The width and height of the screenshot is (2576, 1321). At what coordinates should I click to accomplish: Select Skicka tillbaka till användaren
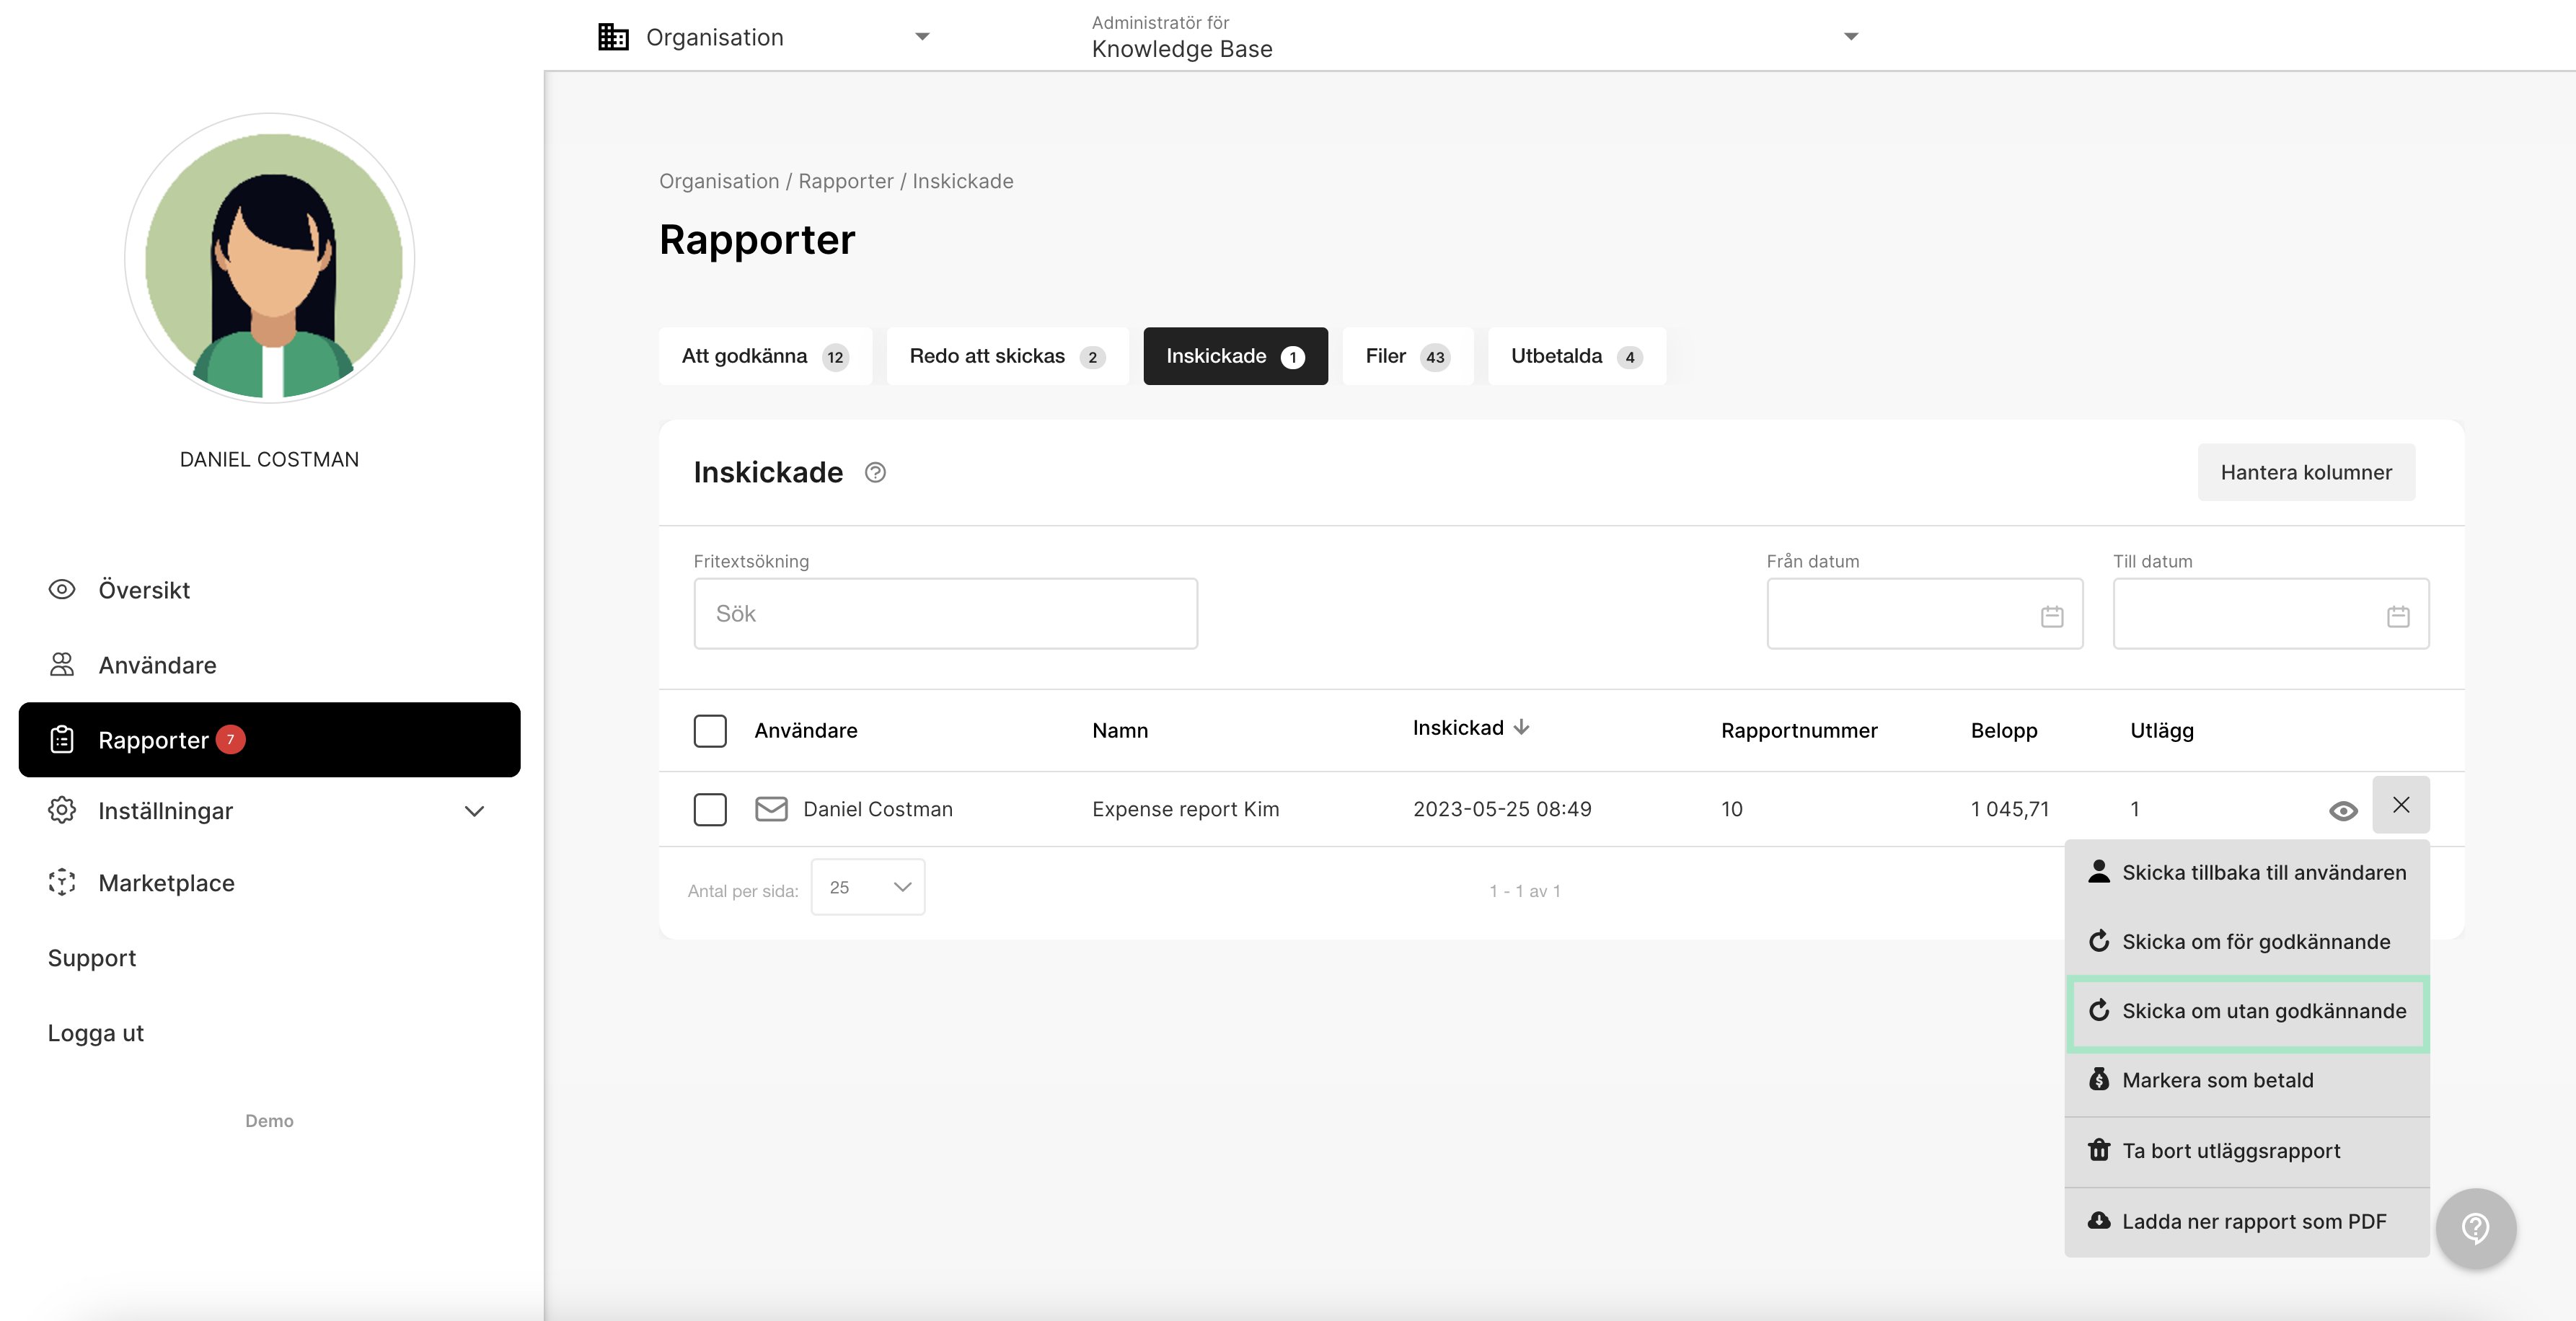pos(2247,872)
